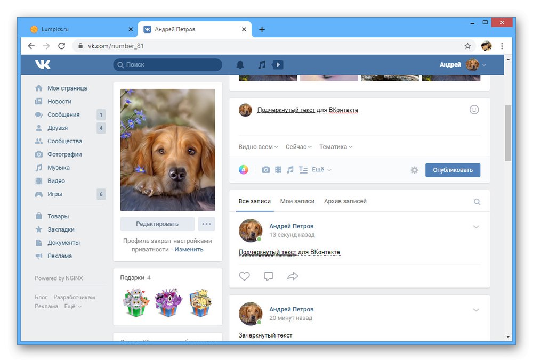533x362 pixels.
Task: Open the video player icon in header
Action: (277, 64)
